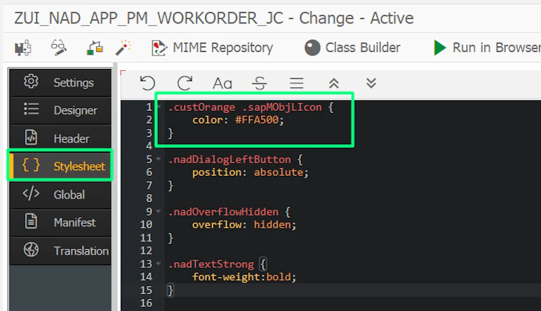Click on the #FFA500 color value in code

[257, 120]
